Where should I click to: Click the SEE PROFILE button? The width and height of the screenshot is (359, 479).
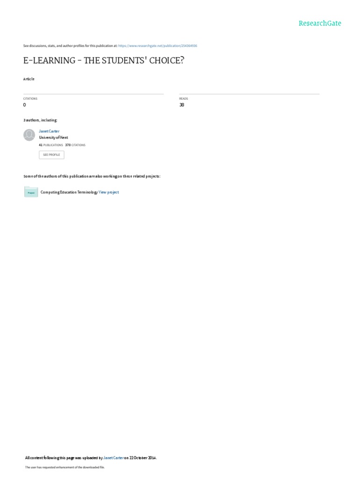[51, 155]
